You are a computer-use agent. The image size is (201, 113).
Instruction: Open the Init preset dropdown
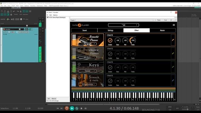pyautogui.click(x=123, y=25)
